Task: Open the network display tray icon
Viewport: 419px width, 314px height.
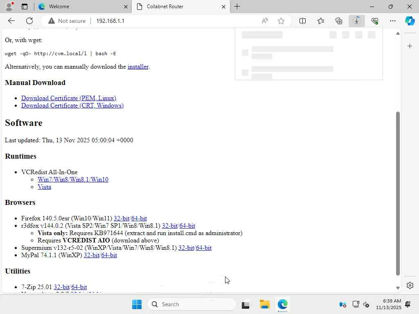Action: pyautogui.click(x=356, y=304)
